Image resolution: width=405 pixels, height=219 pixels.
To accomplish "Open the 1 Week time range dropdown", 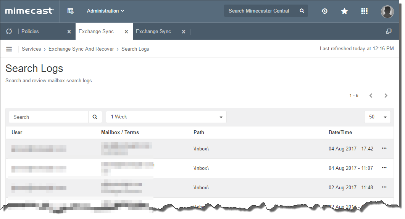I will [x=166, y=117].
